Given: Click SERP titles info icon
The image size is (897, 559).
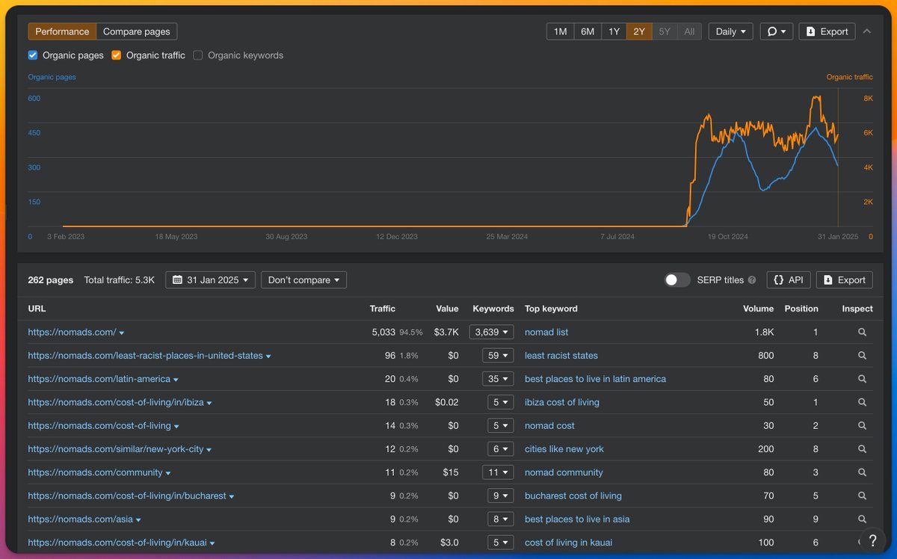Looking at the screenshot, I should 752,280.
